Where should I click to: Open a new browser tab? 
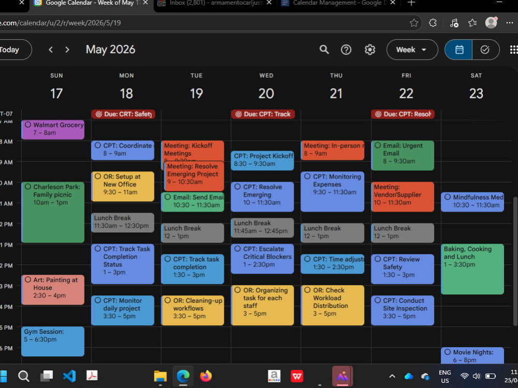tap(411, 3)
